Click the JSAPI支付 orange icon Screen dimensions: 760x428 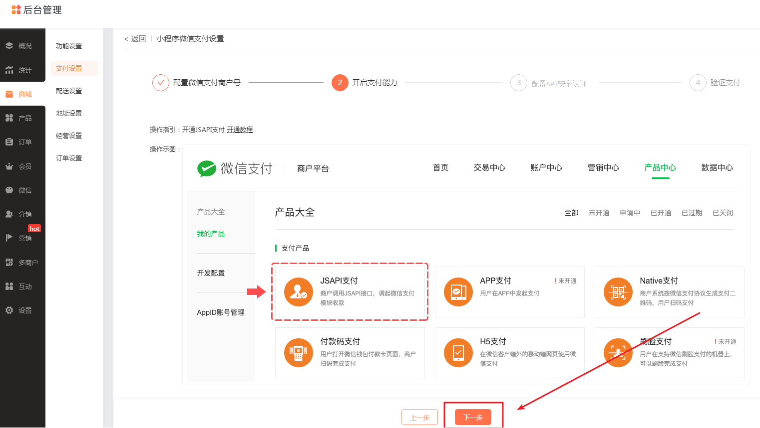click(299, 292)
